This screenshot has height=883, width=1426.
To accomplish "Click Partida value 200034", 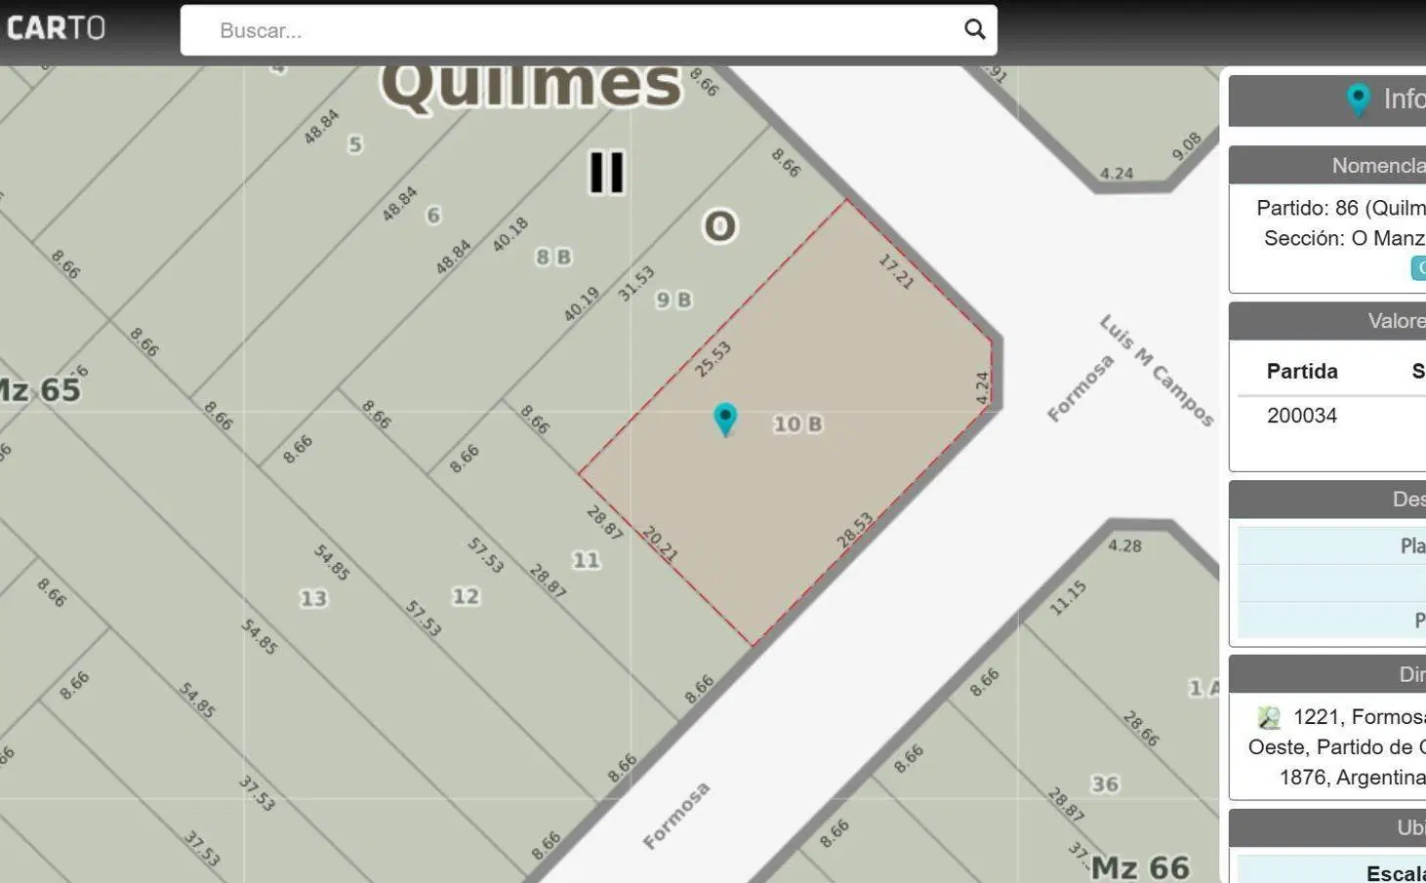I will [x=1302, y=416].
